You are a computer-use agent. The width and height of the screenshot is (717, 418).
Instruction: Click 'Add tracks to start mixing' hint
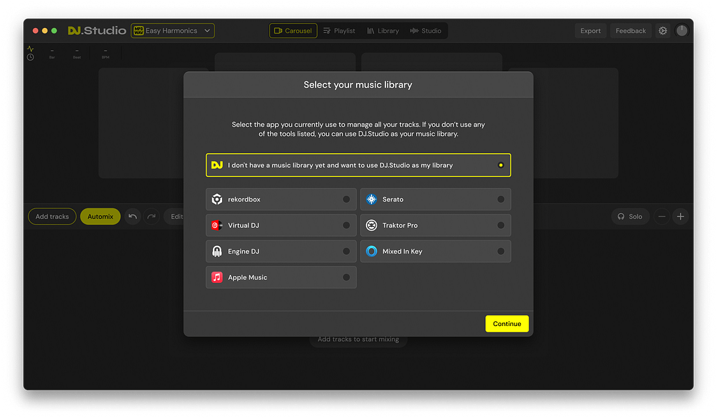[x=358, y=339]
